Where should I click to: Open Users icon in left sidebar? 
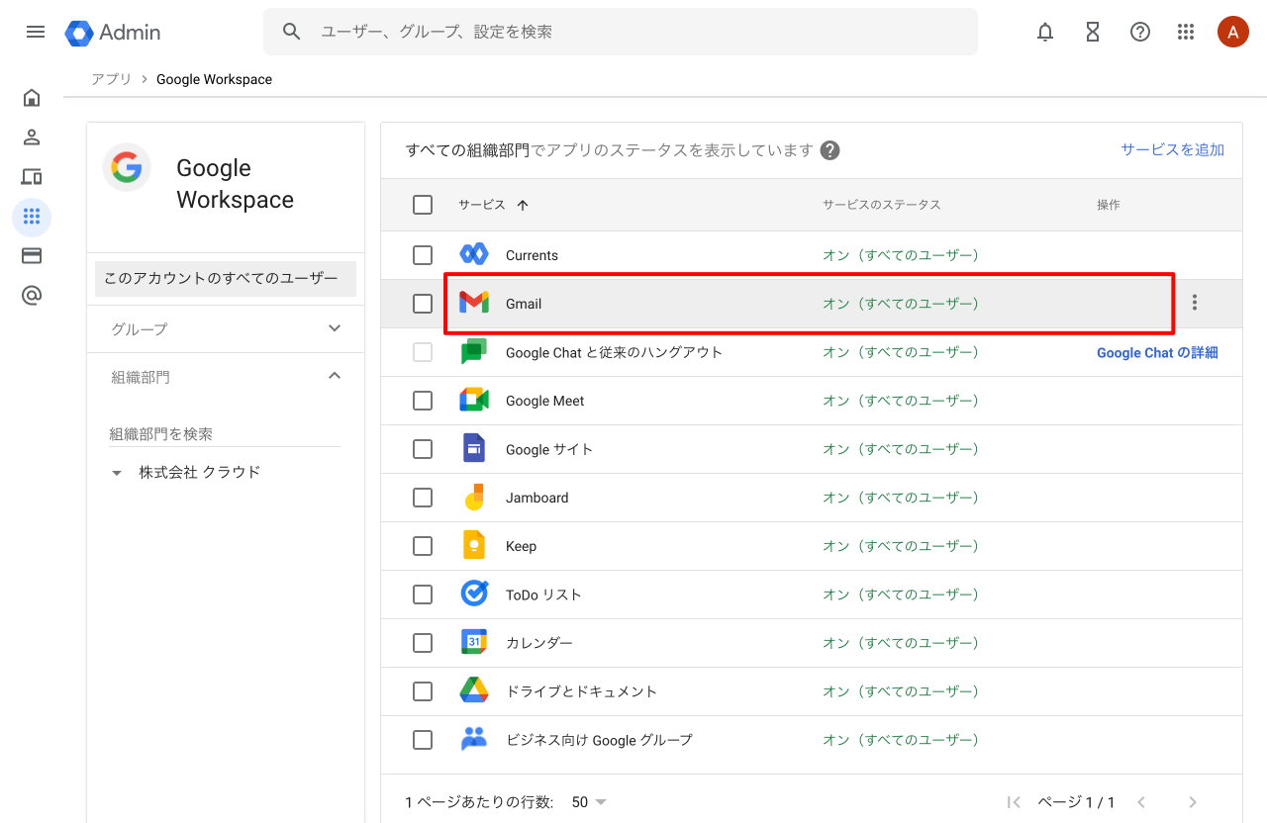click(32, 137)
